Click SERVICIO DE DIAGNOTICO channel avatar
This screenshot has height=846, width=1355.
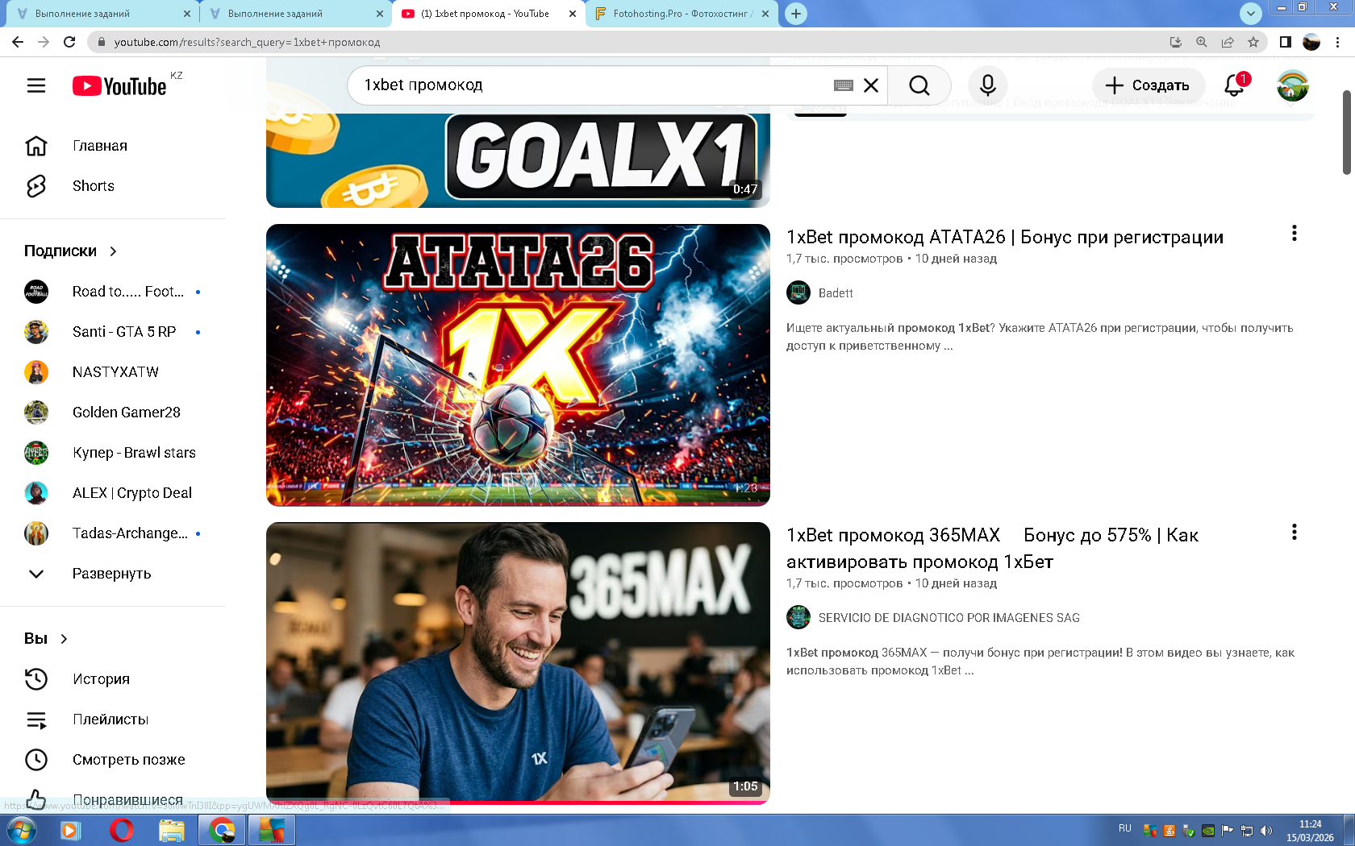(x=798, y=618)
